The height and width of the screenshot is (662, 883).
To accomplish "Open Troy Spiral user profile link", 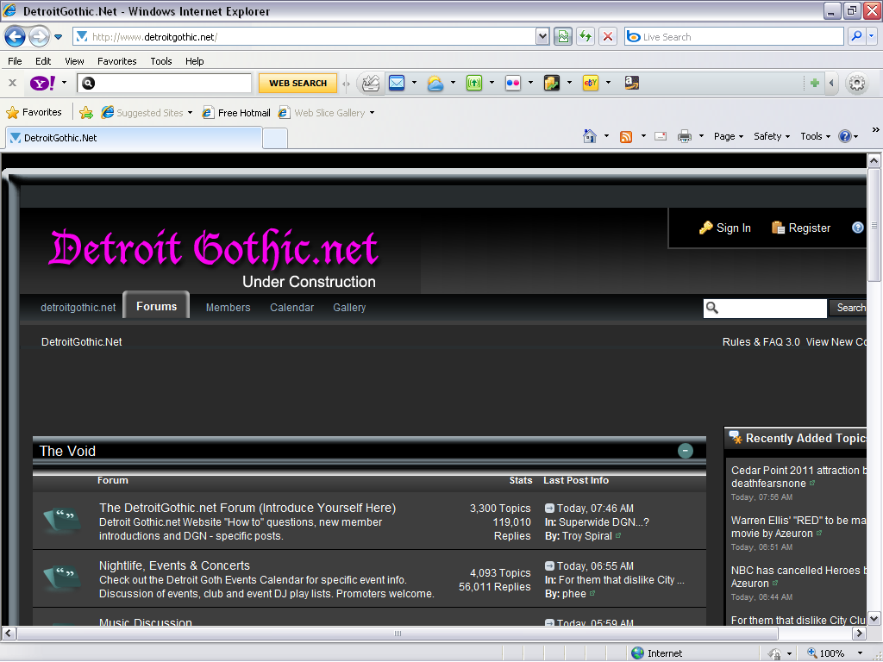I will pos(586,536).
